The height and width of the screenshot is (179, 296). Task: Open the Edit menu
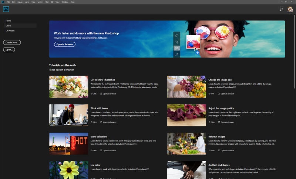14,2
